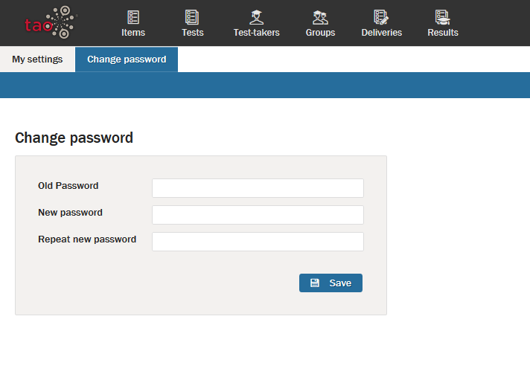Open the Items section icon
530x380 pixels.
pyautogui.click(x=133, y=17)
